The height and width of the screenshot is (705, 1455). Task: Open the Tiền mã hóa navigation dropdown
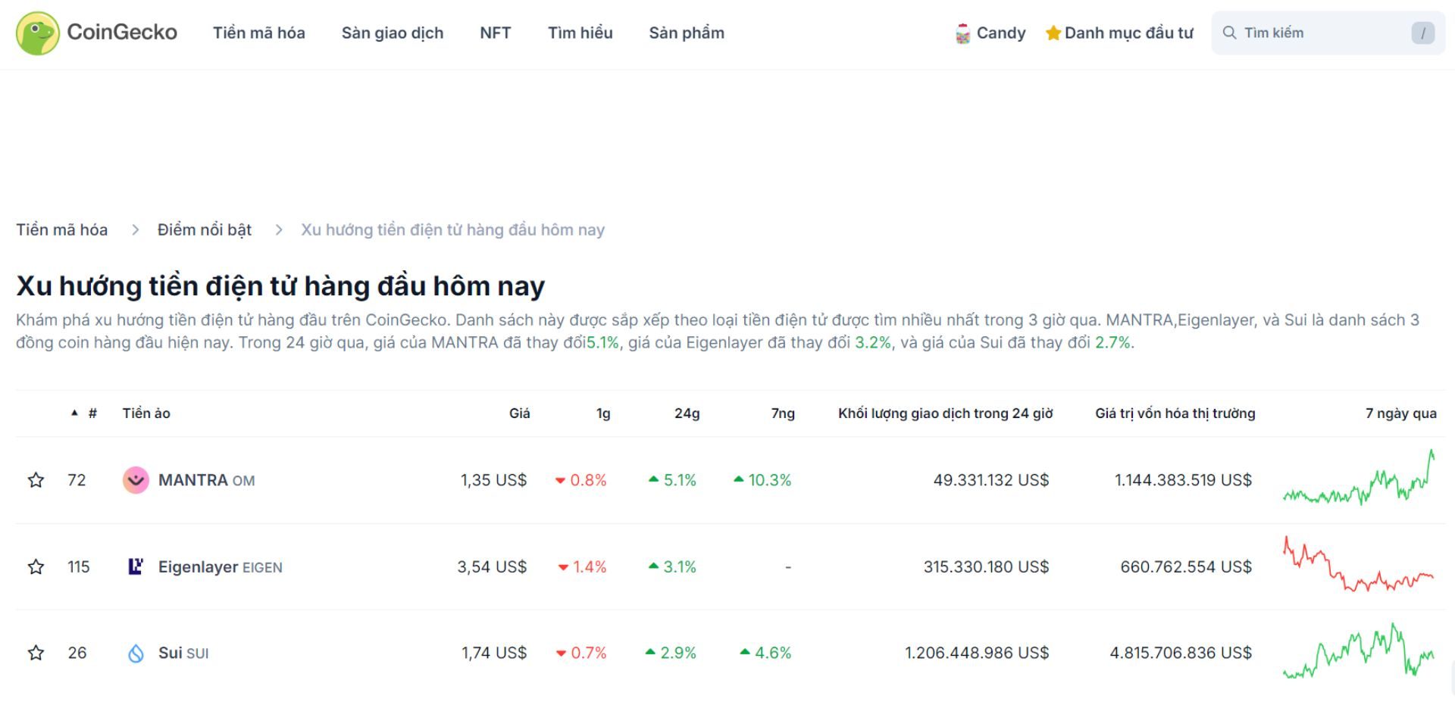coord(258,33)
